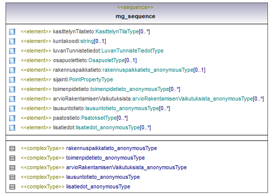
Task: Click complexType icon for toimenpidetieto_anonymousType
Action: point(12,158)
